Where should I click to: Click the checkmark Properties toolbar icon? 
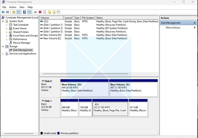[45, 12]
